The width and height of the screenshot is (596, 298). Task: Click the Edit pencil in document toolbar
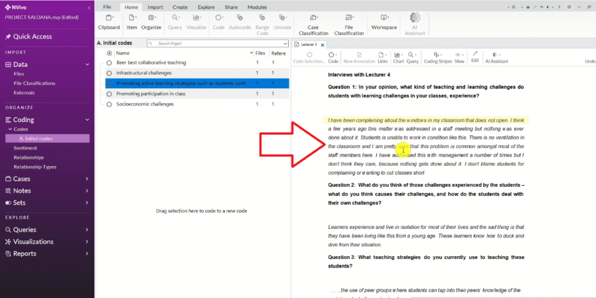click(x=475, y=55)
